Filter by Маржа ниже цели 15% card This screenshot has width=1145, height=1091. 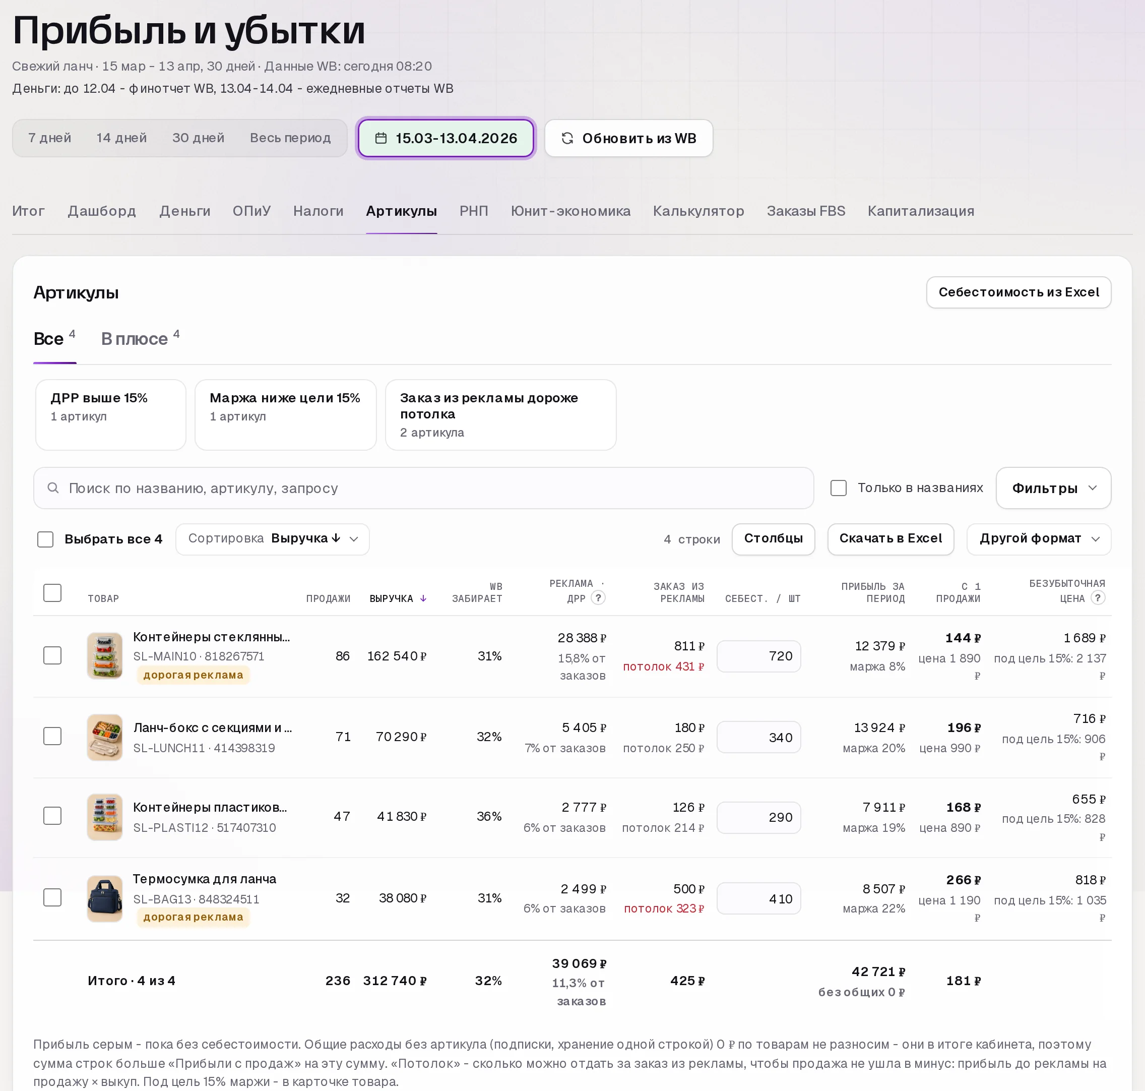tap(285, 415)
